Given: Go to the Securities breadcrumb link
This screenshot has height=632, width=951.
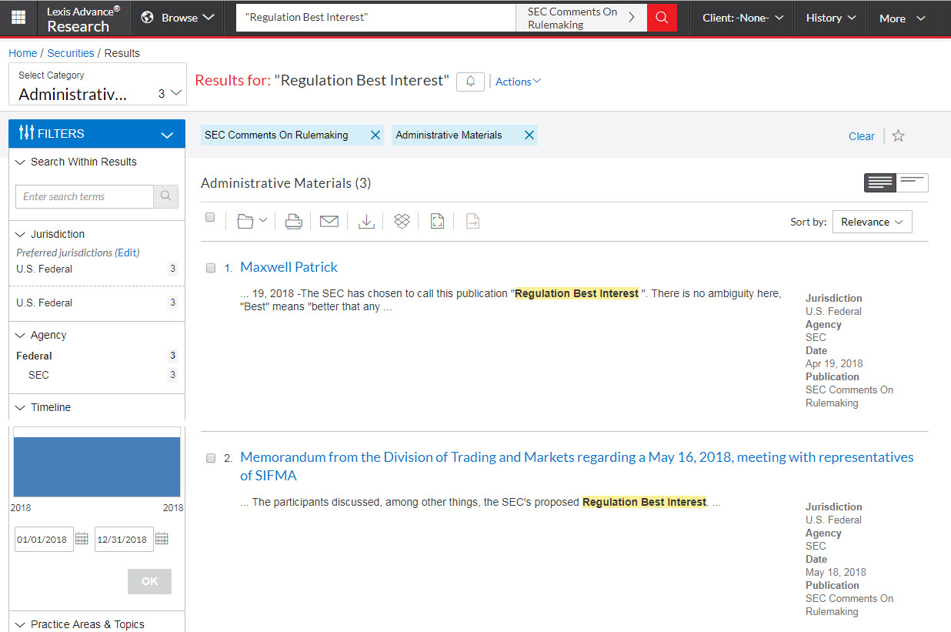Looking at the screenshot, I should (71, 53).
